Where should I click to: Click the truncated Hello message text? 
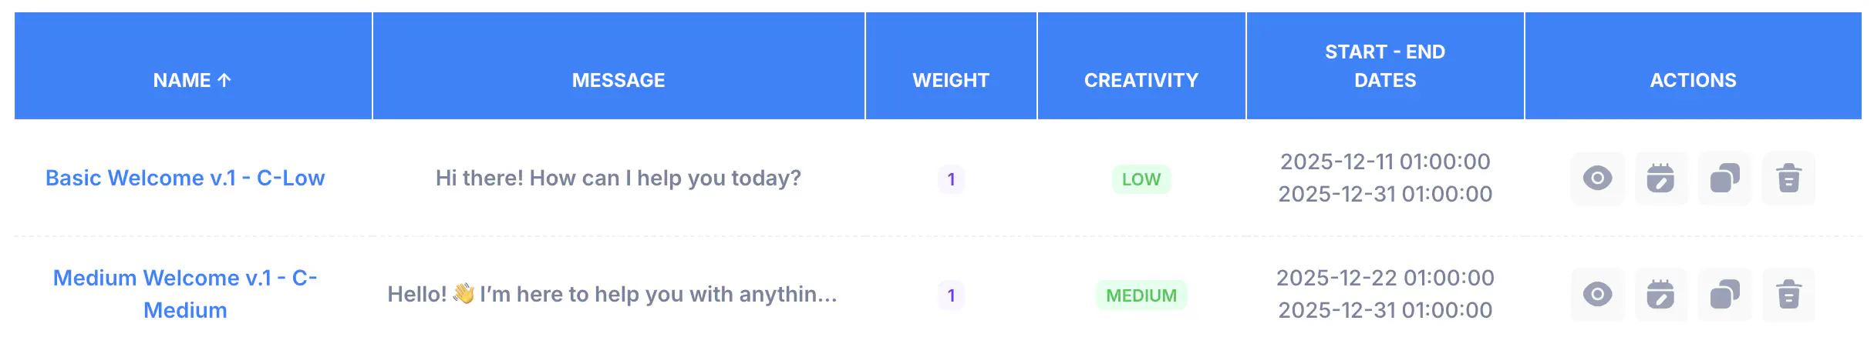tap(612, 295)
